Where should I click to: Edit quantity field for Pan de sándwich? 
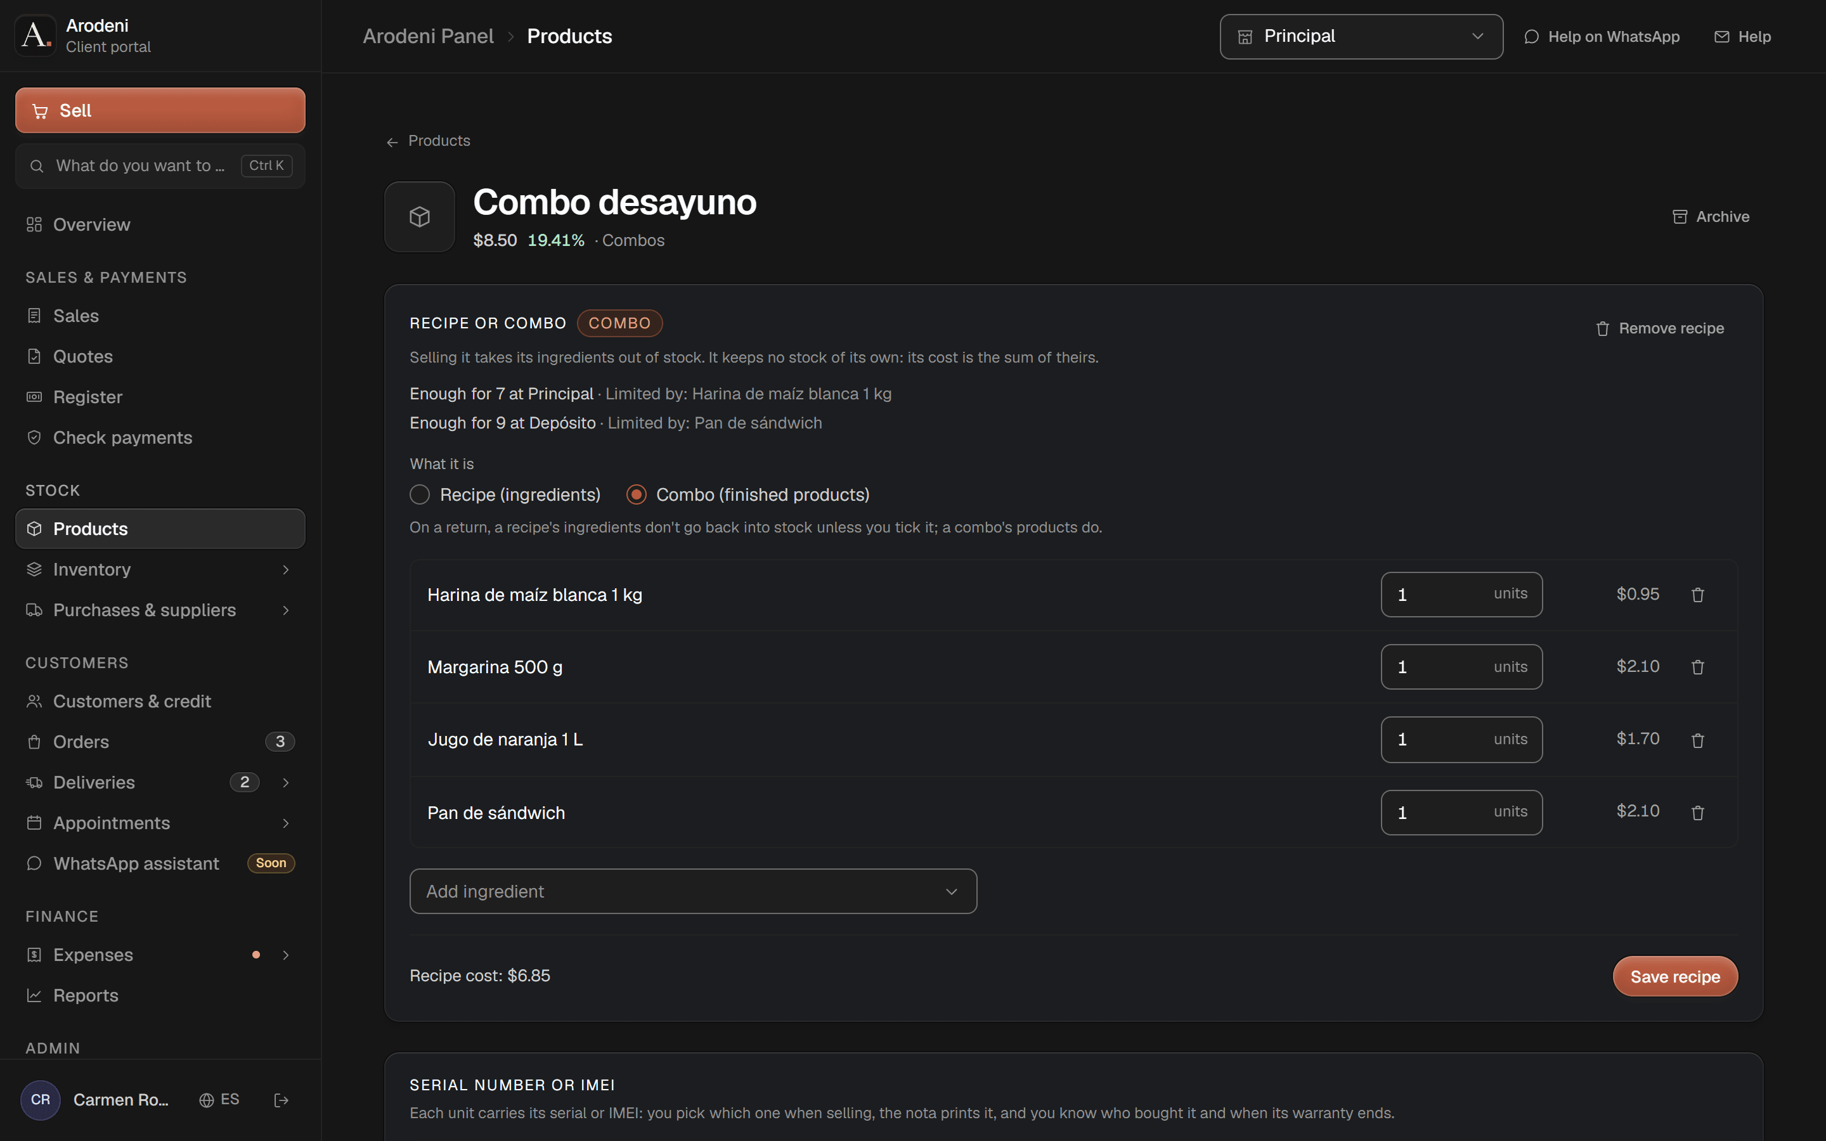[x=1461, y=813]
